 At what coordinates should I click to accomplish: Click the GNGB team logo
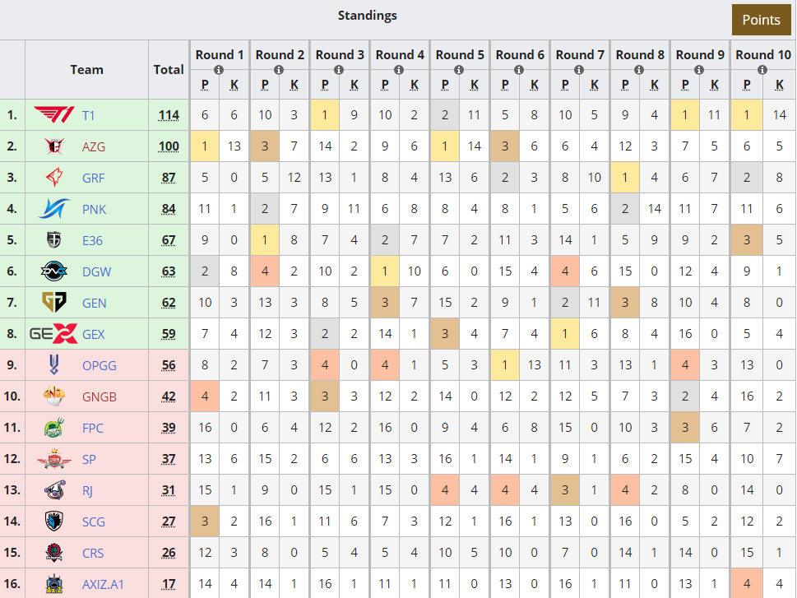click(x=54, y=396)
